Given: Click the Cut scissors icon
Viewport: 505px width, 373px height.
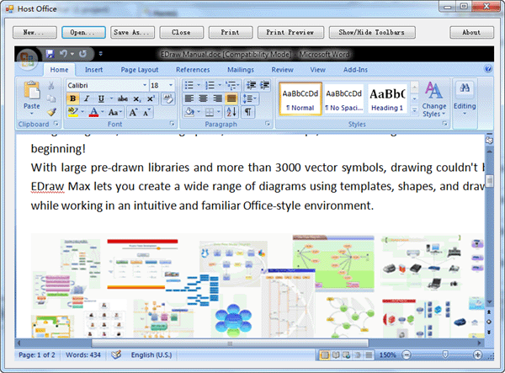Looking at the screenshot, I should 51,85.
